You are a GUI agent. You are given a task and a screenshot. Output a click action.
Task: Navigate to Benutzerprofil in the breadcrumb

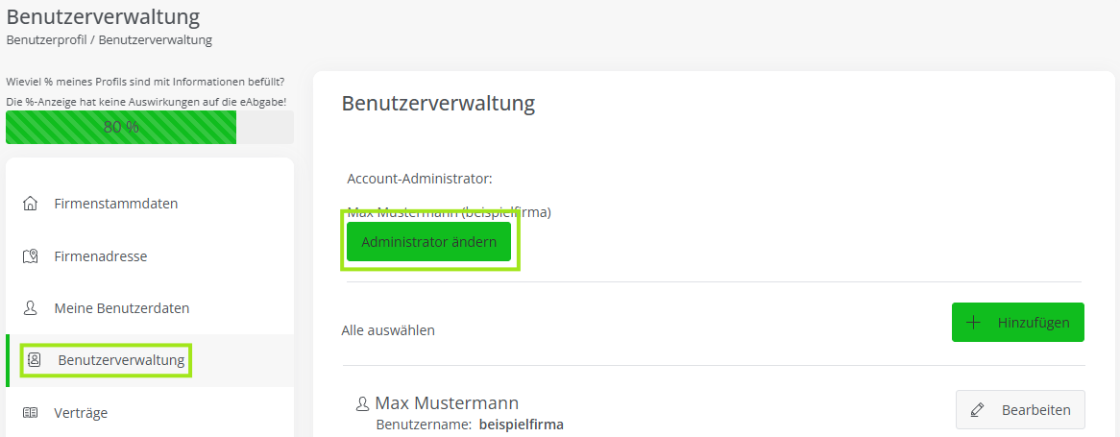[x=45, y=40]
